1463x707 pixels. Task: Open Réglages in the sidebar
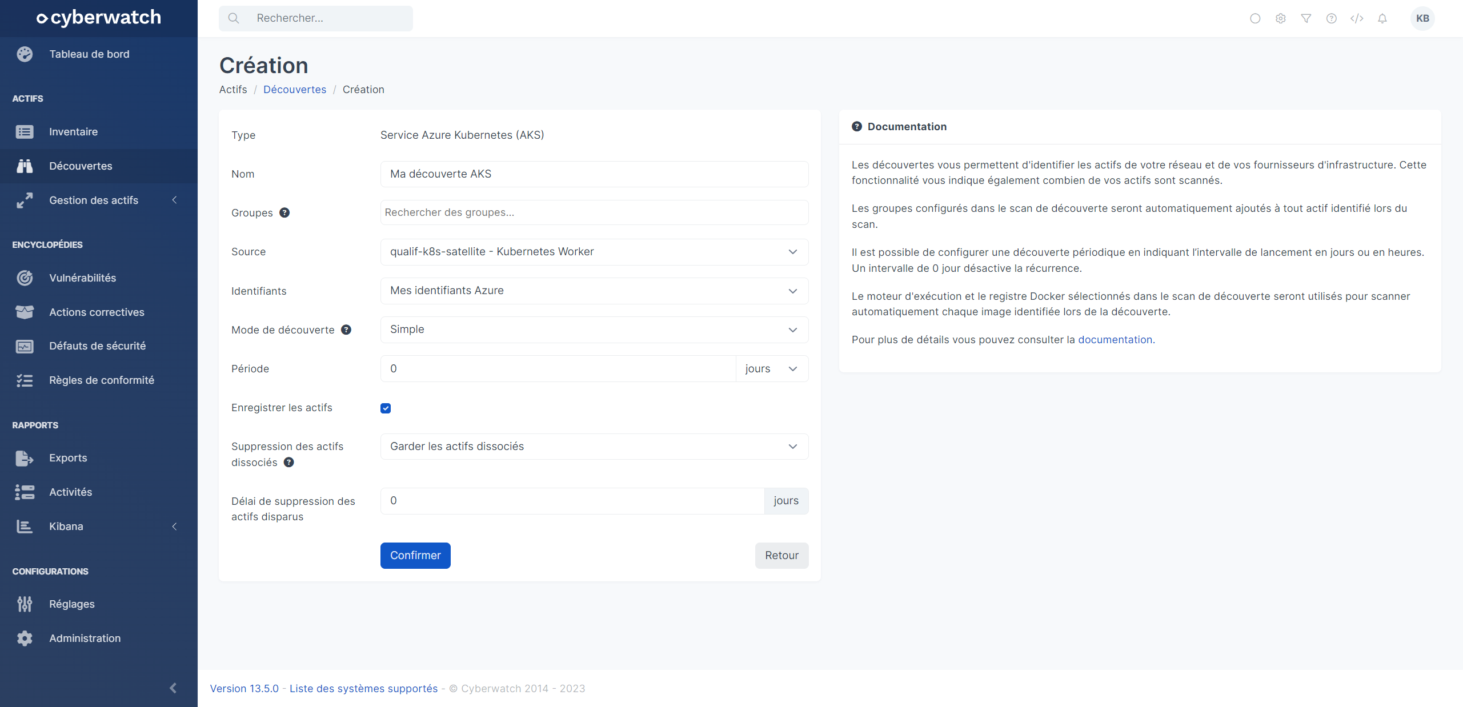(99, 604)
